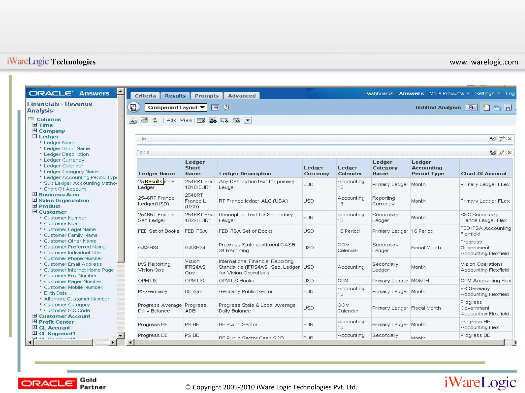Click edit view pencil on Title section
525x393 pixels.
click(502, 139)
